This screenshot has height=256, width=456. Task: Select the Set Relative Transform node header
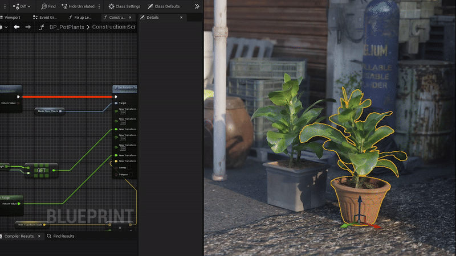pos(125,89)
